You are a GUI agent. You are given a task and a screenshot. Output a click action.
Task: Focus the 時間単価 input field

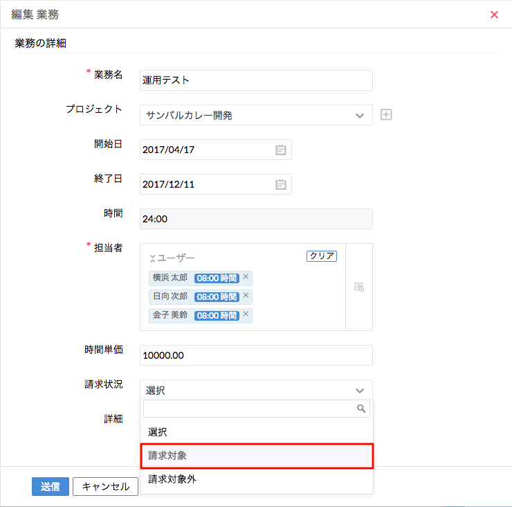(256, 355)
